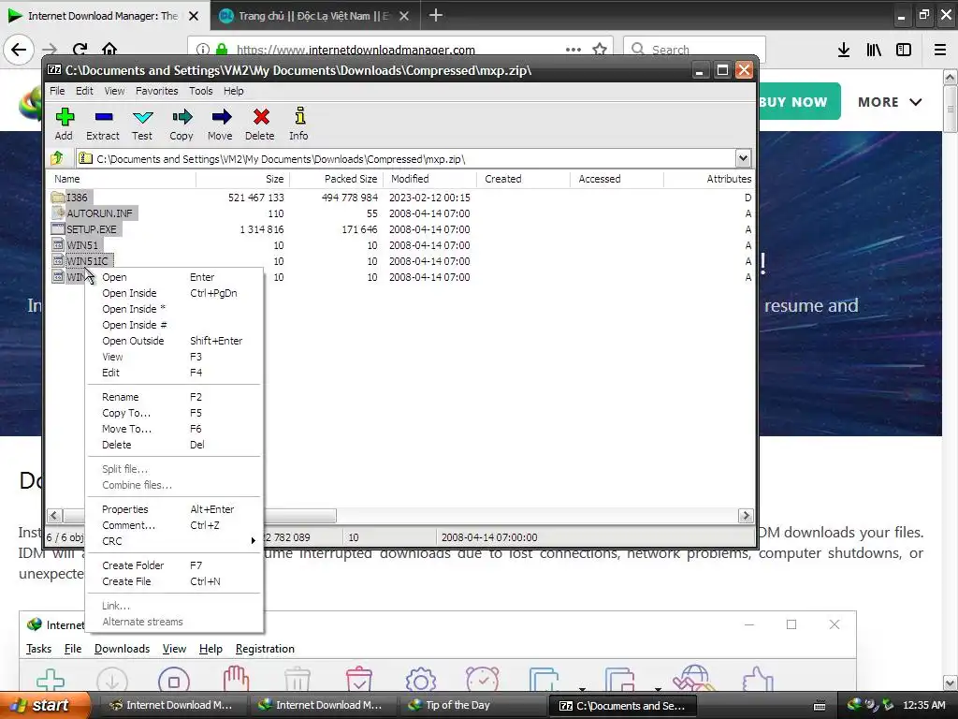Click the browser Reload button
Screen dimensions: 958x719
(x=80, y=50)
